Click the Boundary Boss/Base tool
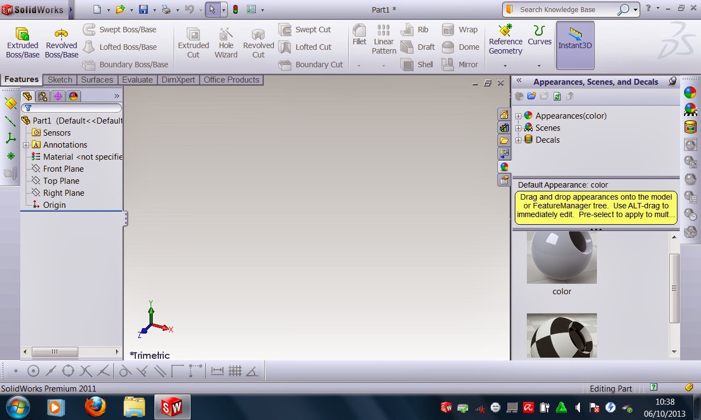The height and width of the screenshot is (420, 701). click(x=125, y=65)
